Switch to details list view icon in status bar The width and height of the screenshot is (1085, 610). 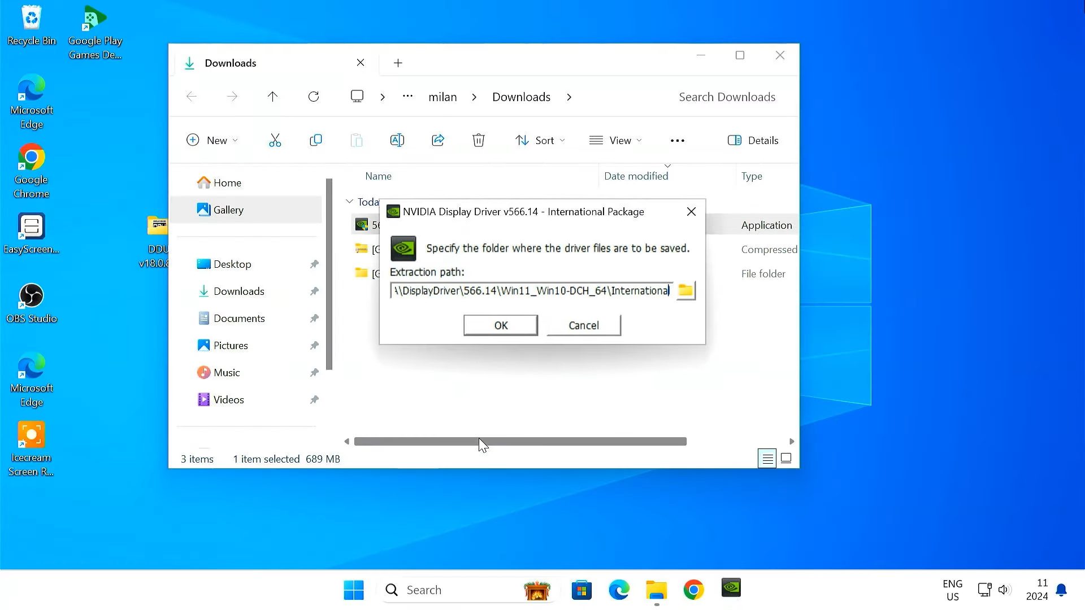click(x=767, y=459)
